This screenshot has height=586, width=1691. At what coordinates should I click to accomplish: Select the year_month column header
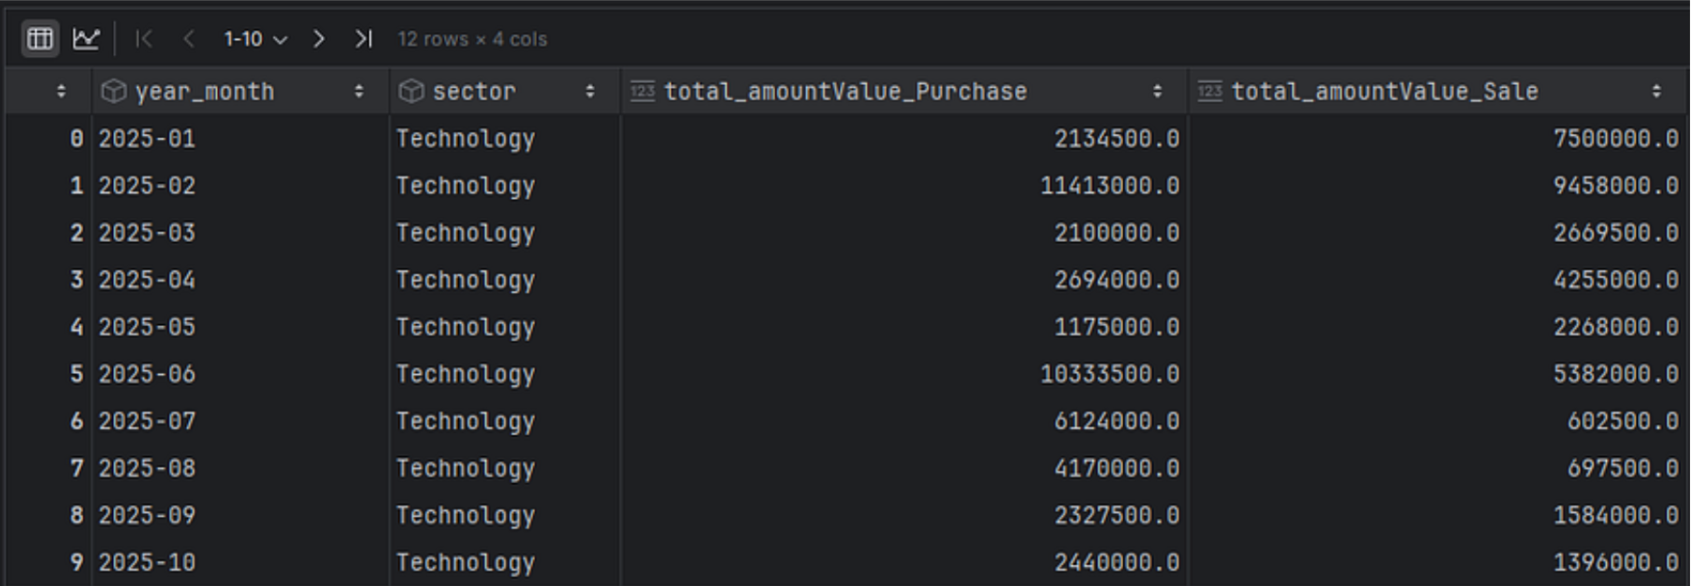click(x=204, y=92)
